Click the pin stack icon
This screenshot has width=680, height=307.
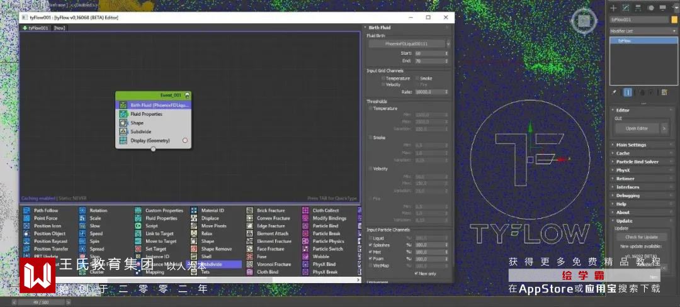click(x=614, y=92)
